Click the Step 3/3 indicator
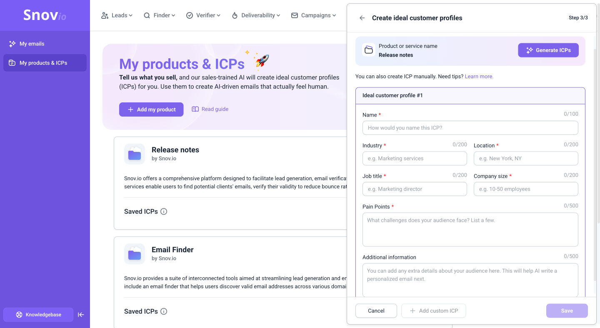600x328 pixels. pyautogui.click(x=578, y=18)
